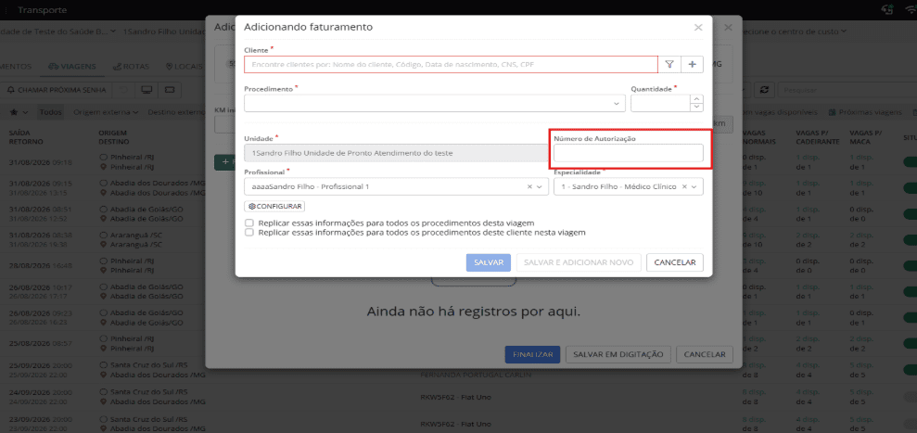Toggle situation switch for 31/08/2026 08:38 trip

pos(910,239)
